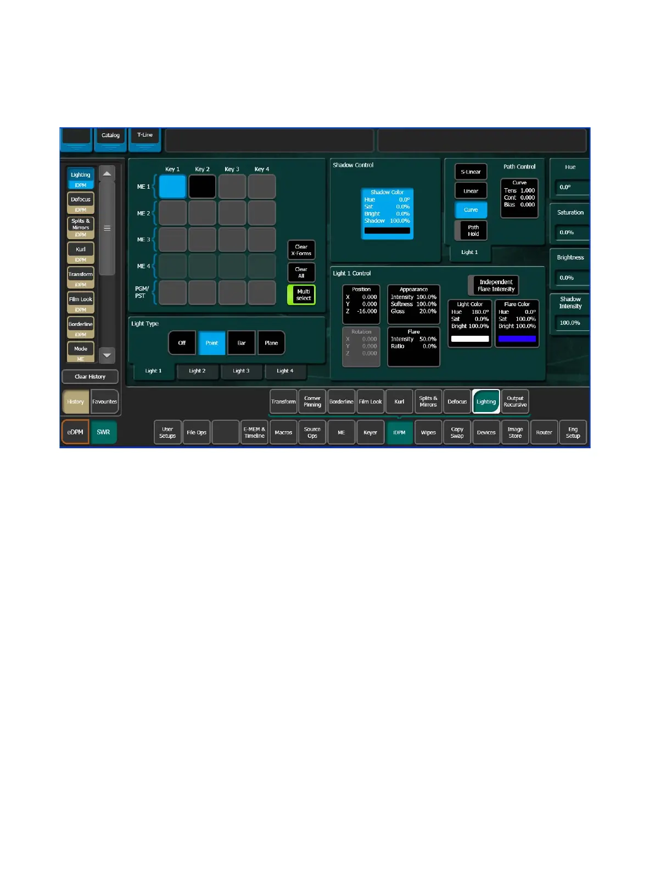Select the SWR mode button

click(103, 432)
